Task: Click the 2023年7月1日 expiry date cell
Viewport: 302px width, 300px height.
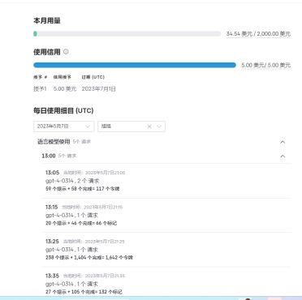Action: click(99, 89)
